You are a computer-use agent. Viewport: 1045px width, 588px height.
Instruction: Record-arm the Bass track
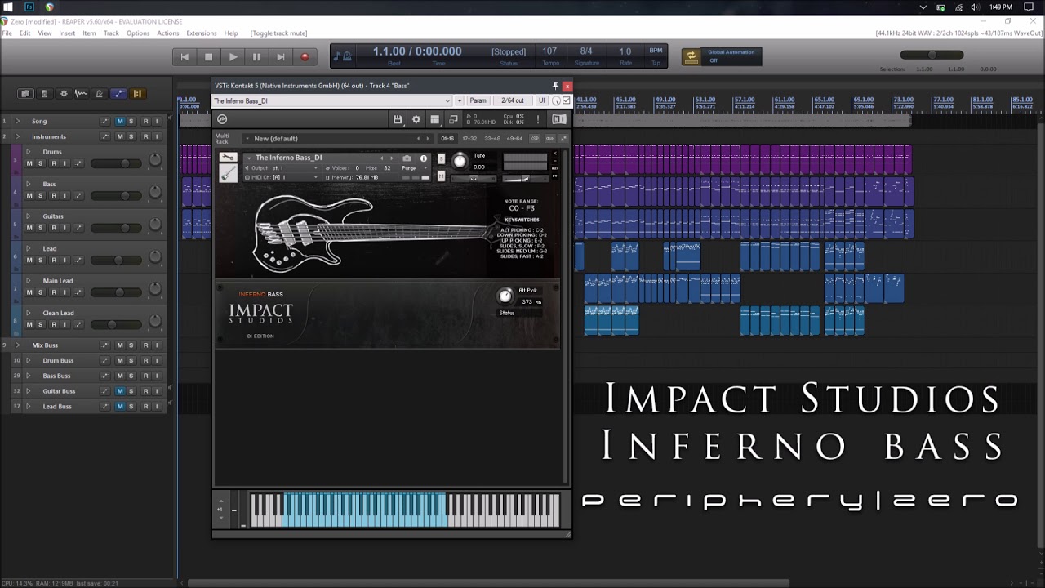[x=54, y=196]
